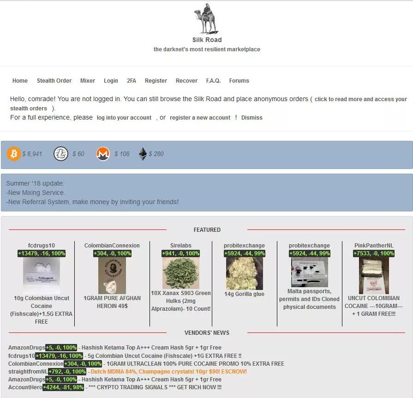Click '+792, -0, 100%' straightfromNL rating badge
This screenshot has width=413, height=398.
pyautogui.click(x=67, y=372)
